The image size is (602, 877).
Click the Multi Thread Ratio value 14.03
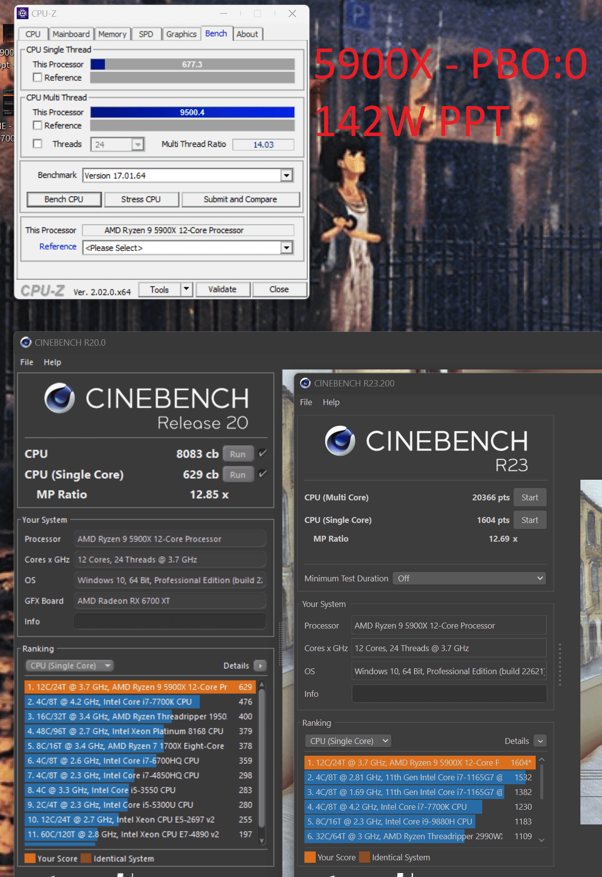click(263, 144)
